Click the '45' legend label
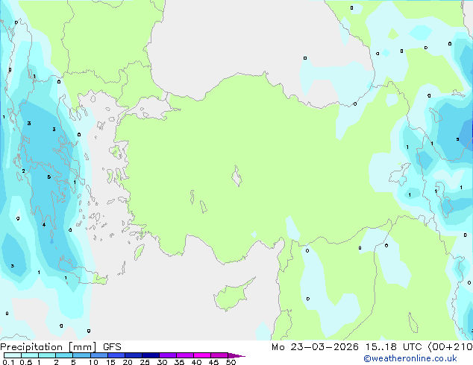This screenshot has height=365, width=473. pyautogui.click(x=213, y=362)
